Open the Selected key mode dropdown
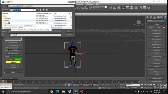The width and height of the screenshot is (168, 94). pyautogui.click(x=139, y=85)
